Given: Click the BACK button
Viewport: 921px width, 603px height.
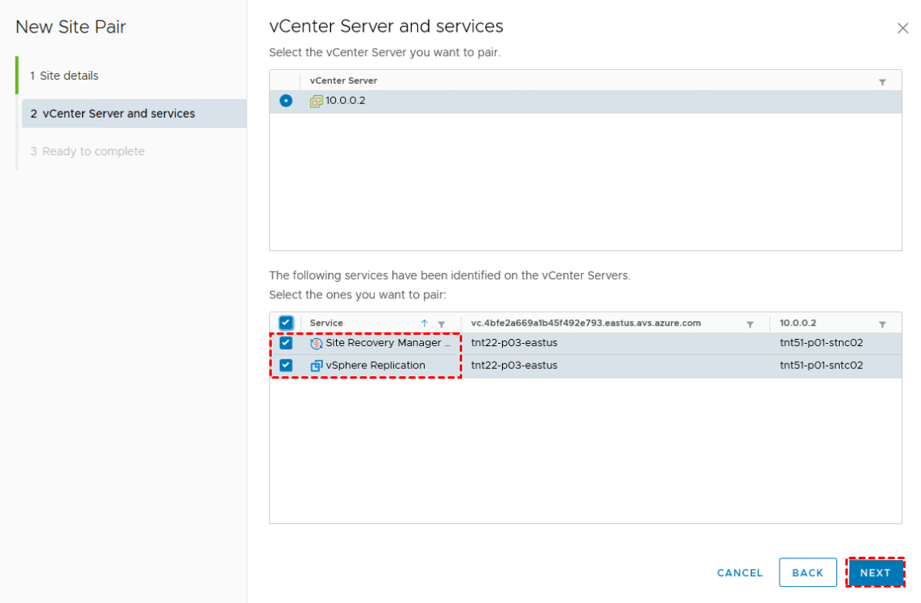Looking at the screenshot, I should click(808, 573).
